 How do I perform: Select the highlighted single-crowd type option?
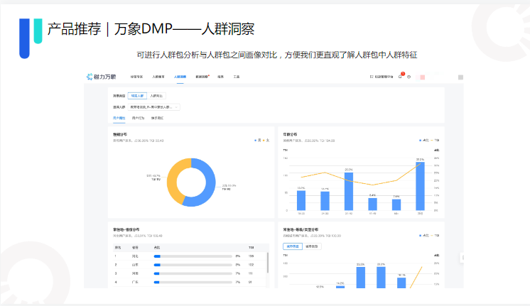coord(137,96)
